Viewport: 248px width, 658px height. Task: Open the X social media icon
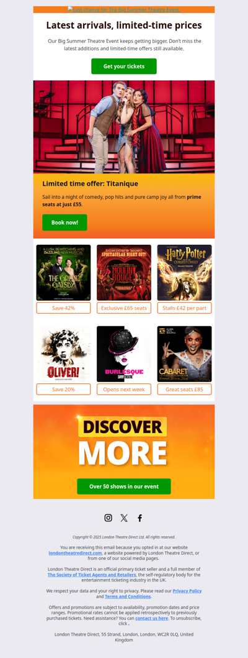[x=124, y=518]
